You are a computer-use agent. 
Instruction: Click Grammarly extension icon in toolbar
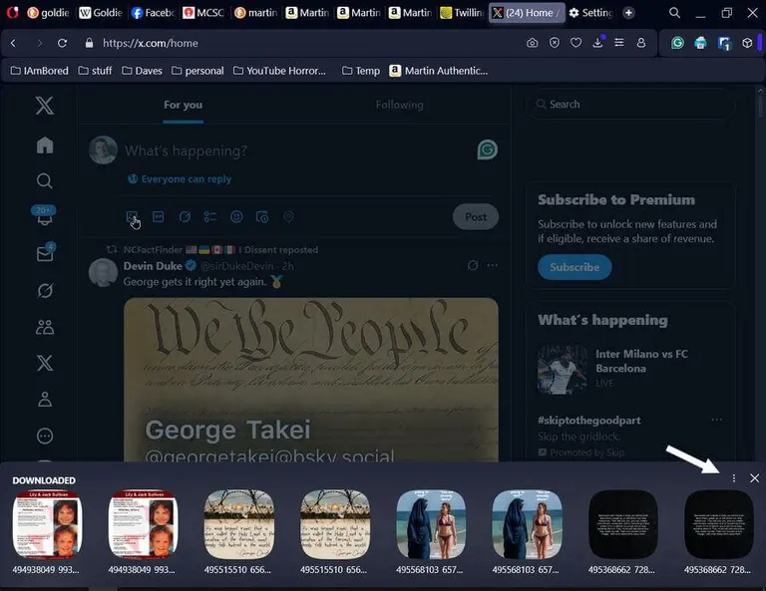pos(677,43)
